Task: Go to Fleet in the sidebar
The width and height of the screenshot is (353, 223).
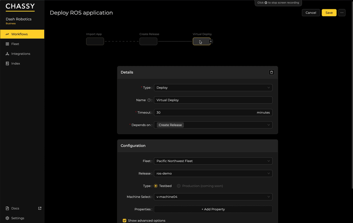Action: pos(22,44)
